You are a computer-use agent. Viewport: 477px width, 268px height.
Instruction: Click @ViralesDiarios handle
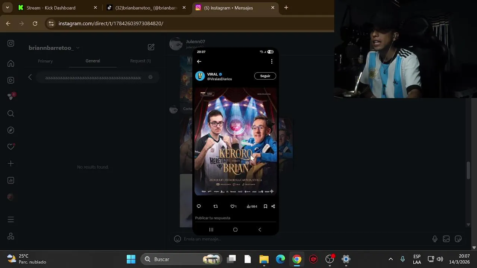pos(219,79)
